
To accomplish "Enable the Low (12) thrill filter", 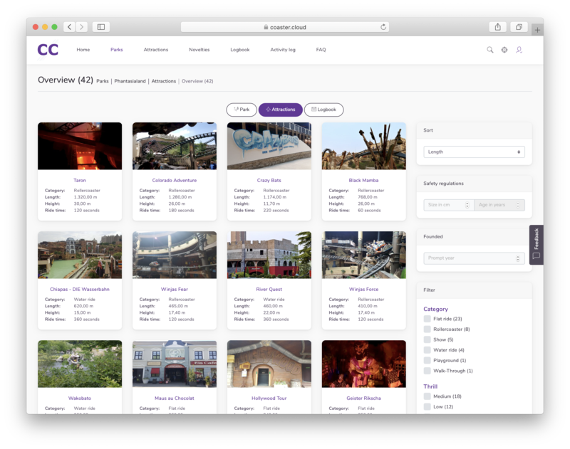I will [x=427, y=407].
